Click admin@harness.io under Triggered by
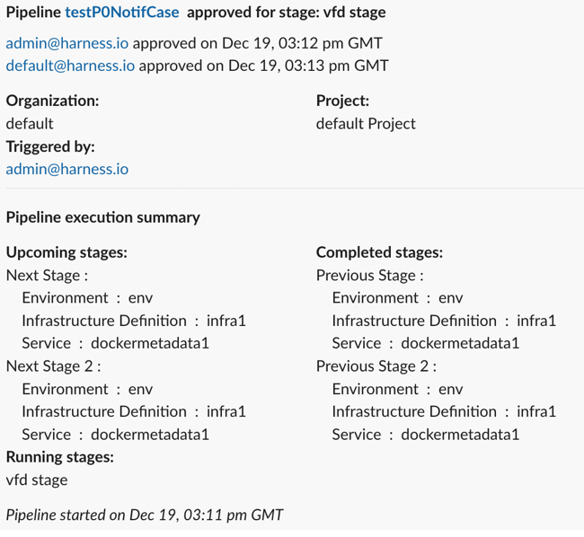584x537 pixels. pyautogui.click(x=66, y=169)
